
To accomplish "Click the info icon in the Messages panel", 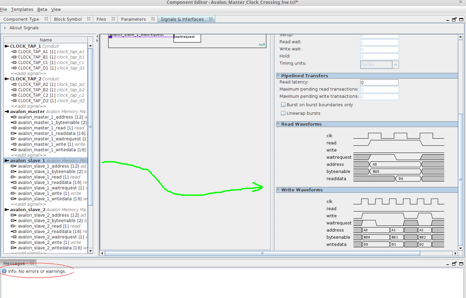I will [4, 271].
